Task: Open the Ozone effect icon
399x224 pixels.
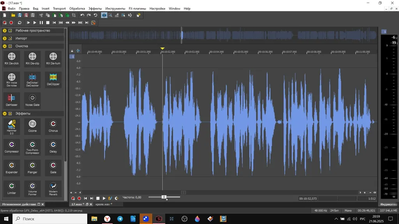Action: pos(32,126)
